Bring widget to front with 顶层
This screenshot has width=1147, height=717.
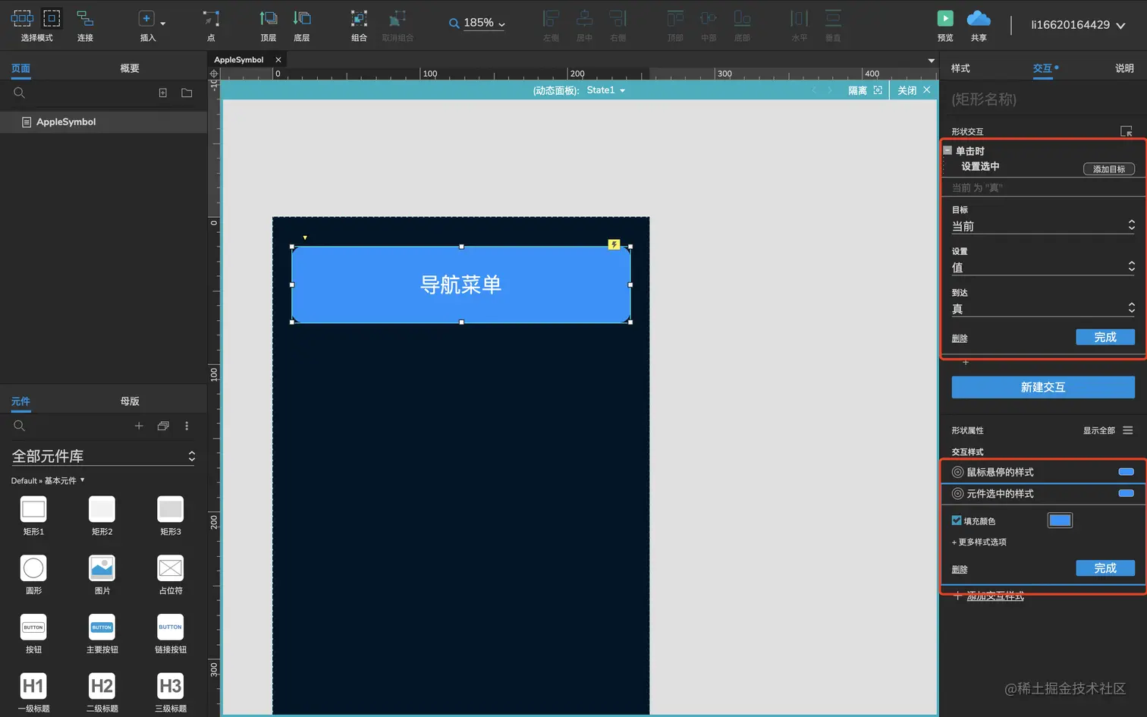click(269, 18)
